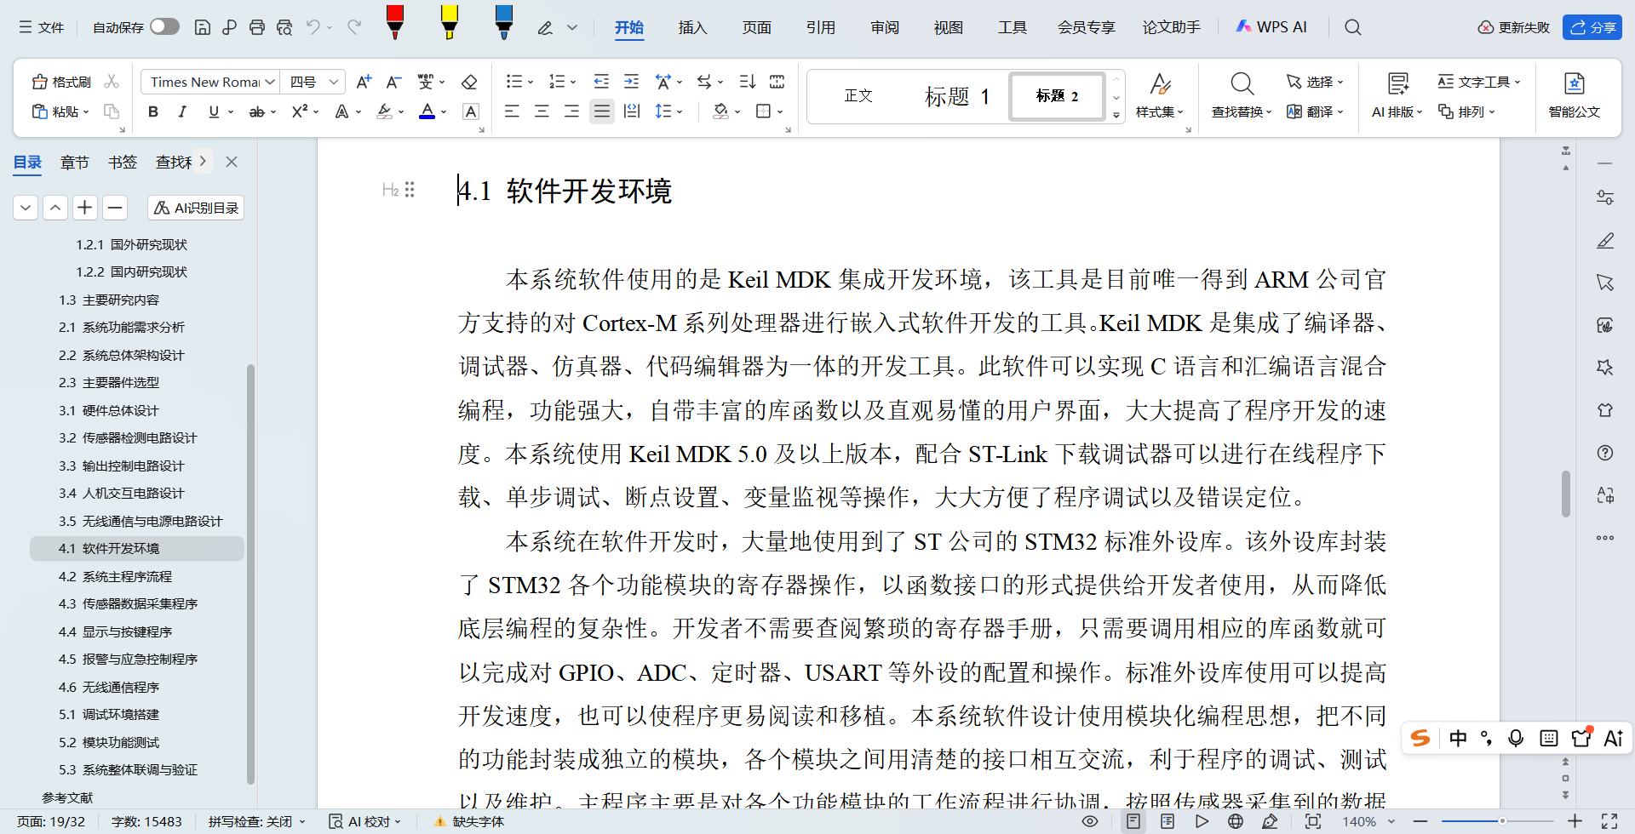Click the decrease font size icon
Viewport: 1635px width, 834px height.
393,82
